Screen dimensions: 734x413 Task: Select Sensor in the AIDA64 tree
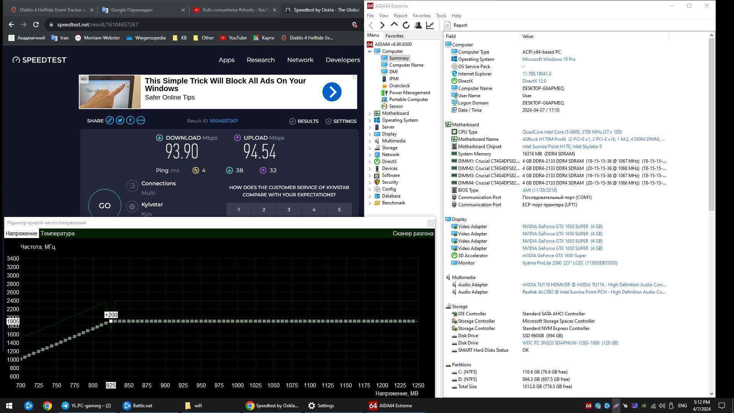click(x=395, y=106)
